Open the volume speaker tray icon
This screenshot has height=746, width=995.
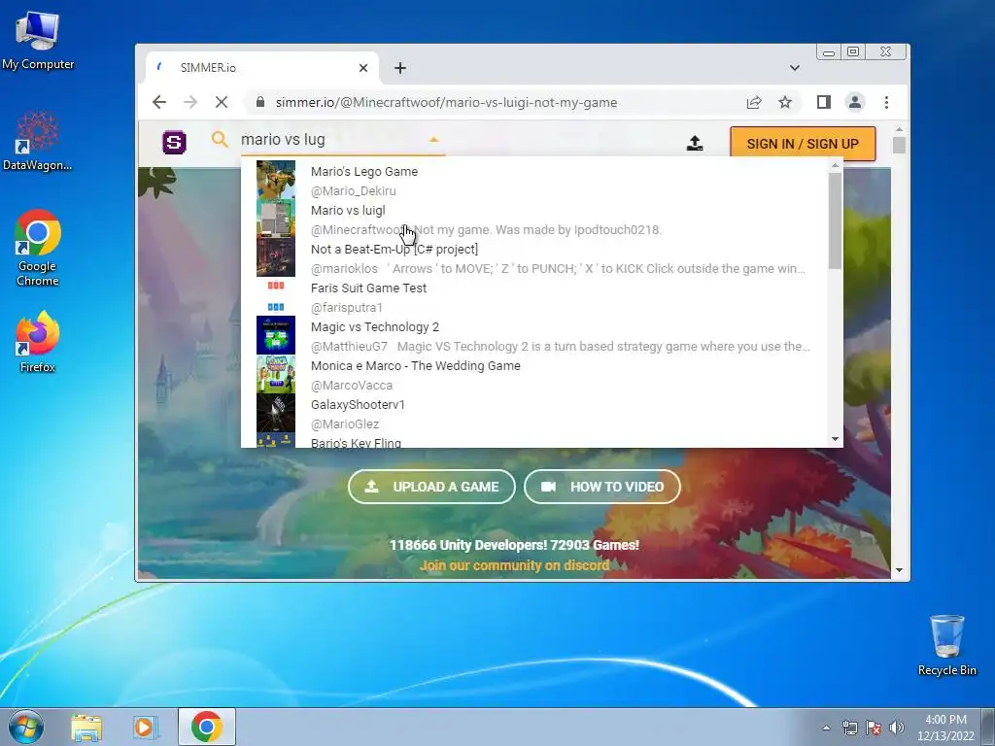pyautogui.click(x=897, y=729)
